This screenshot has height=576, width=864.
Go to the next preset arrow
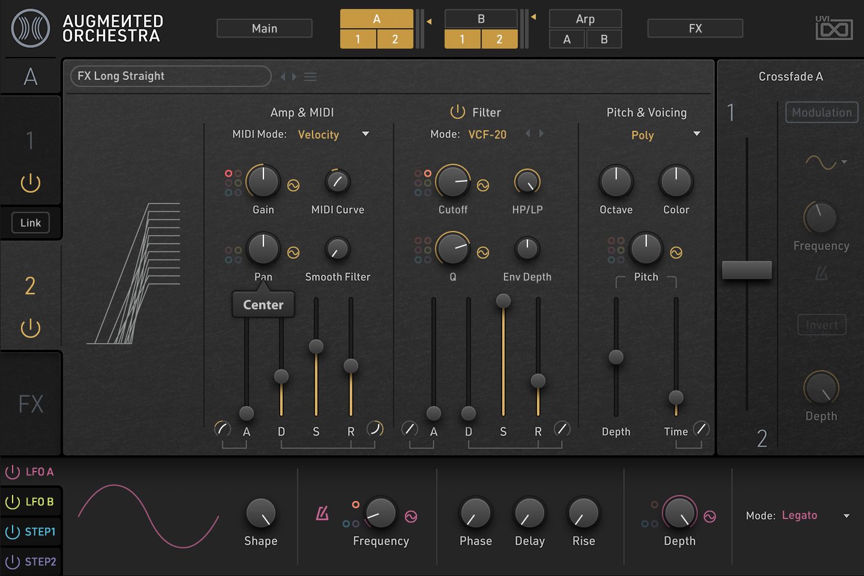click(x=293, y=77)
